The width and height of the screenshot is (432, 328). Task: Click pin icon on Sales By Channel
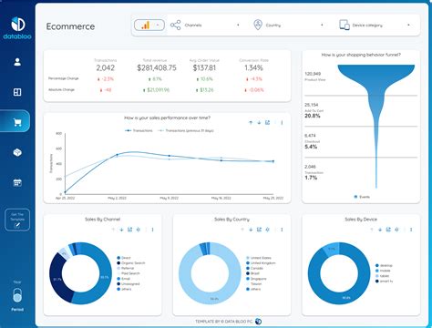click(139, 230)
